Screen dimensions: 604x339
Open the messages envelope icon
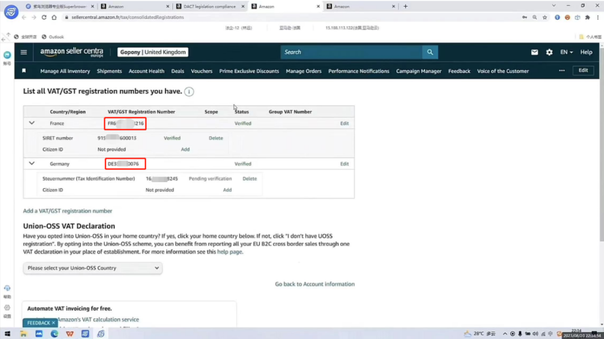pyautogui.click(x=534, y=52)
